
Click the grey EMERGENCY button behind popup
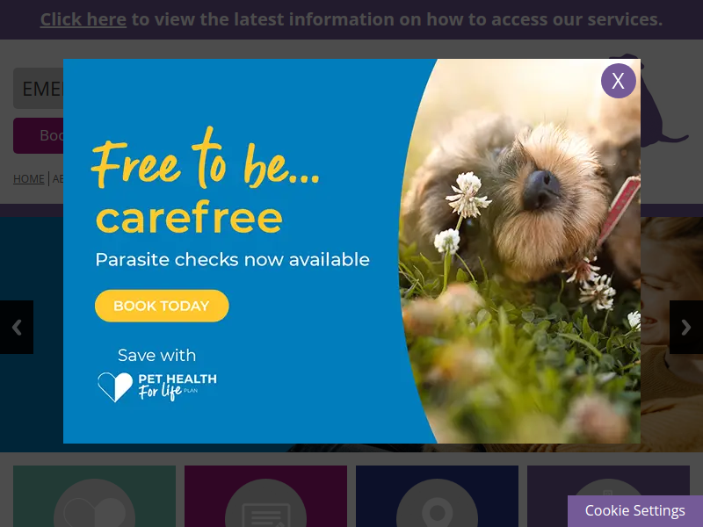[38, 89]
